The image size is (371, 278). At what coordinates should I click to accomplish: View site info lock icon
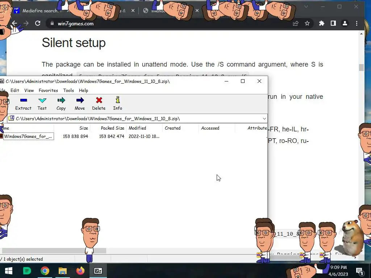(52, 24)
